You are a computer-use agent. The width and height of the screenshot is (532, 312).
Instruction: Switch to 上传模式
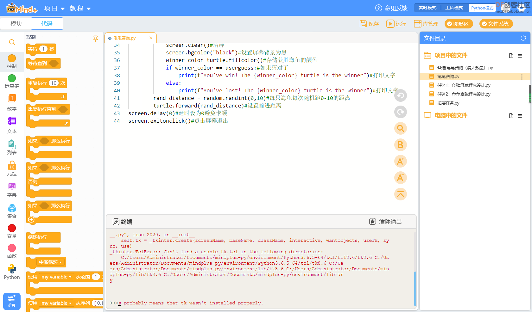point(454,8)
